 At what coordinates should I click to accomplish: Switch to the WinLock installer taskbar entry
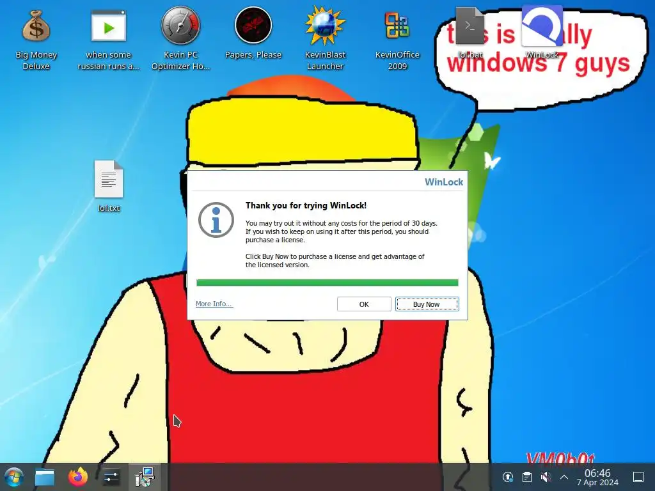pos(145,477)
